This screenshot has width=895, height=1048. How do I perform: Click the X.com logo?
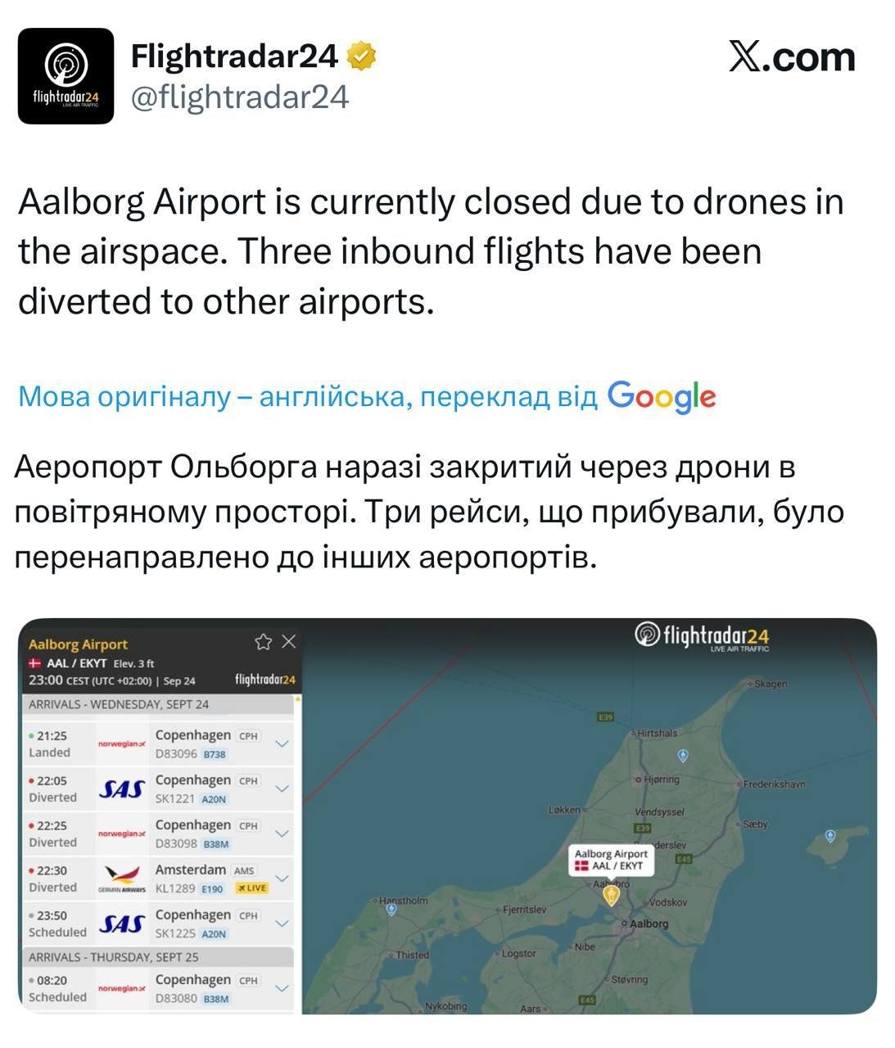pos(791,57)
